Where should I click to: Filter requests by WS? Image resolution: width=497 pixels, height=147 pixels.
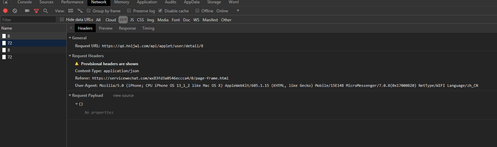[x=196, y=20]
